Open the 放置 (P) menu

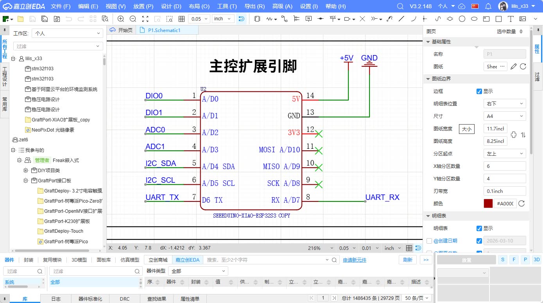point(143,6)
